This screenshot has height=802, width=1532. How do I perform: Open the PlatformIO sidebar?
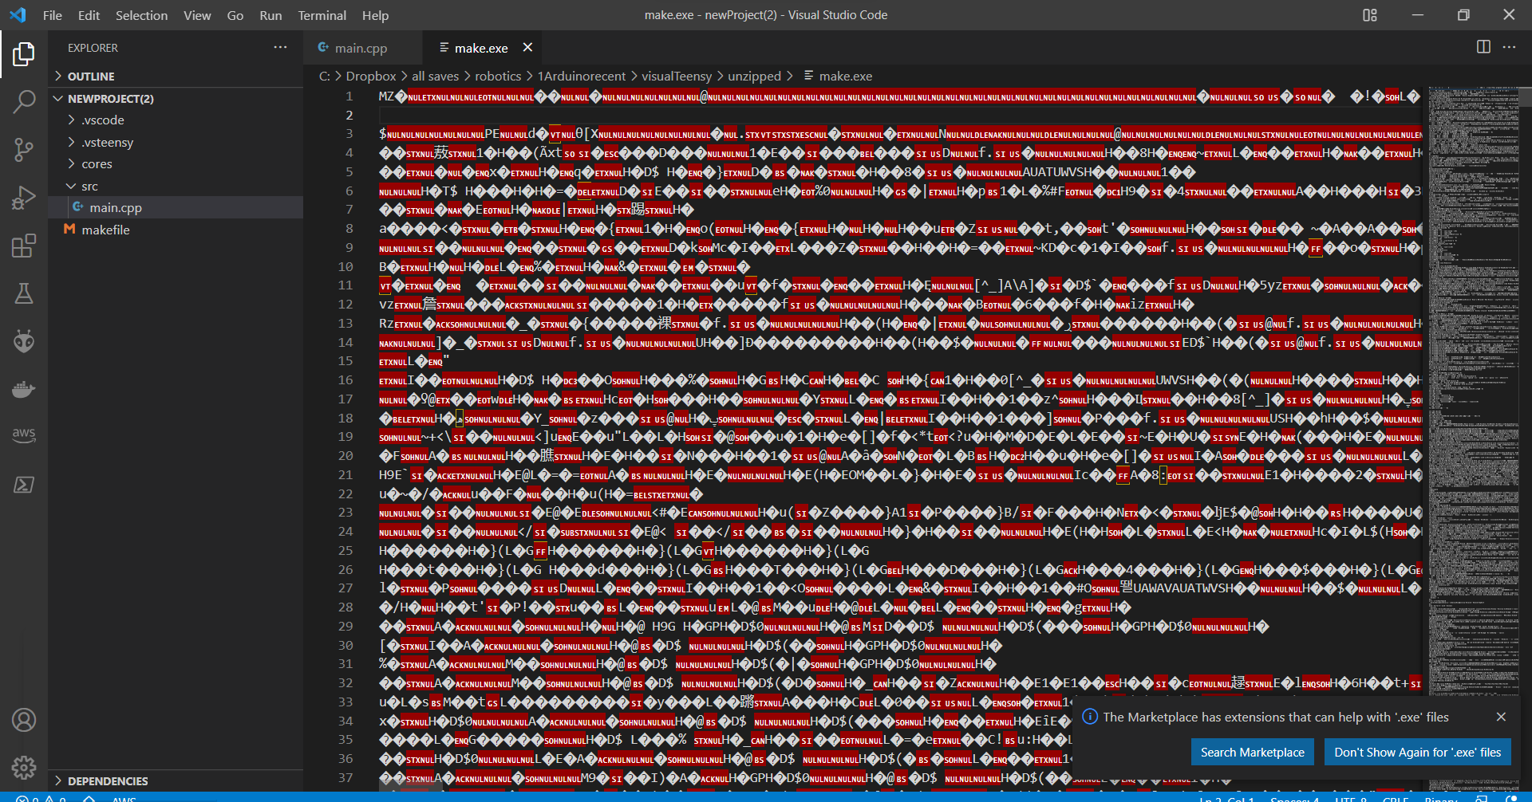click(24, 340)
